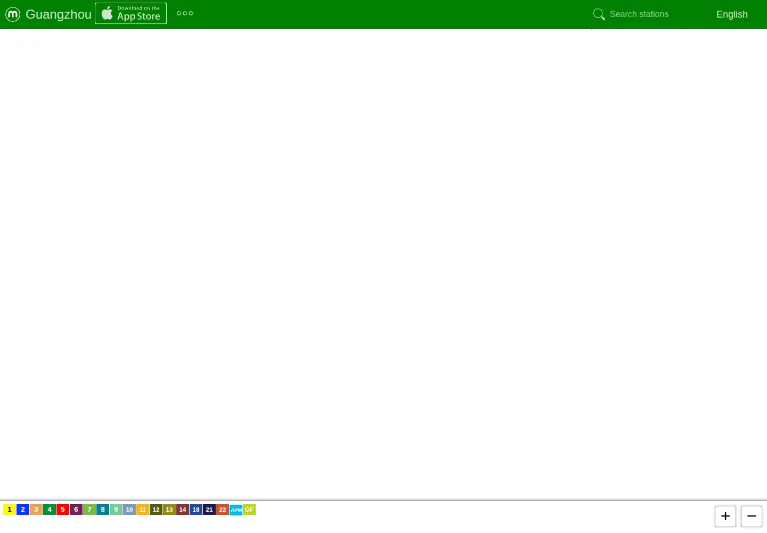Open the Guangzhou city selector

click(59, 14)
